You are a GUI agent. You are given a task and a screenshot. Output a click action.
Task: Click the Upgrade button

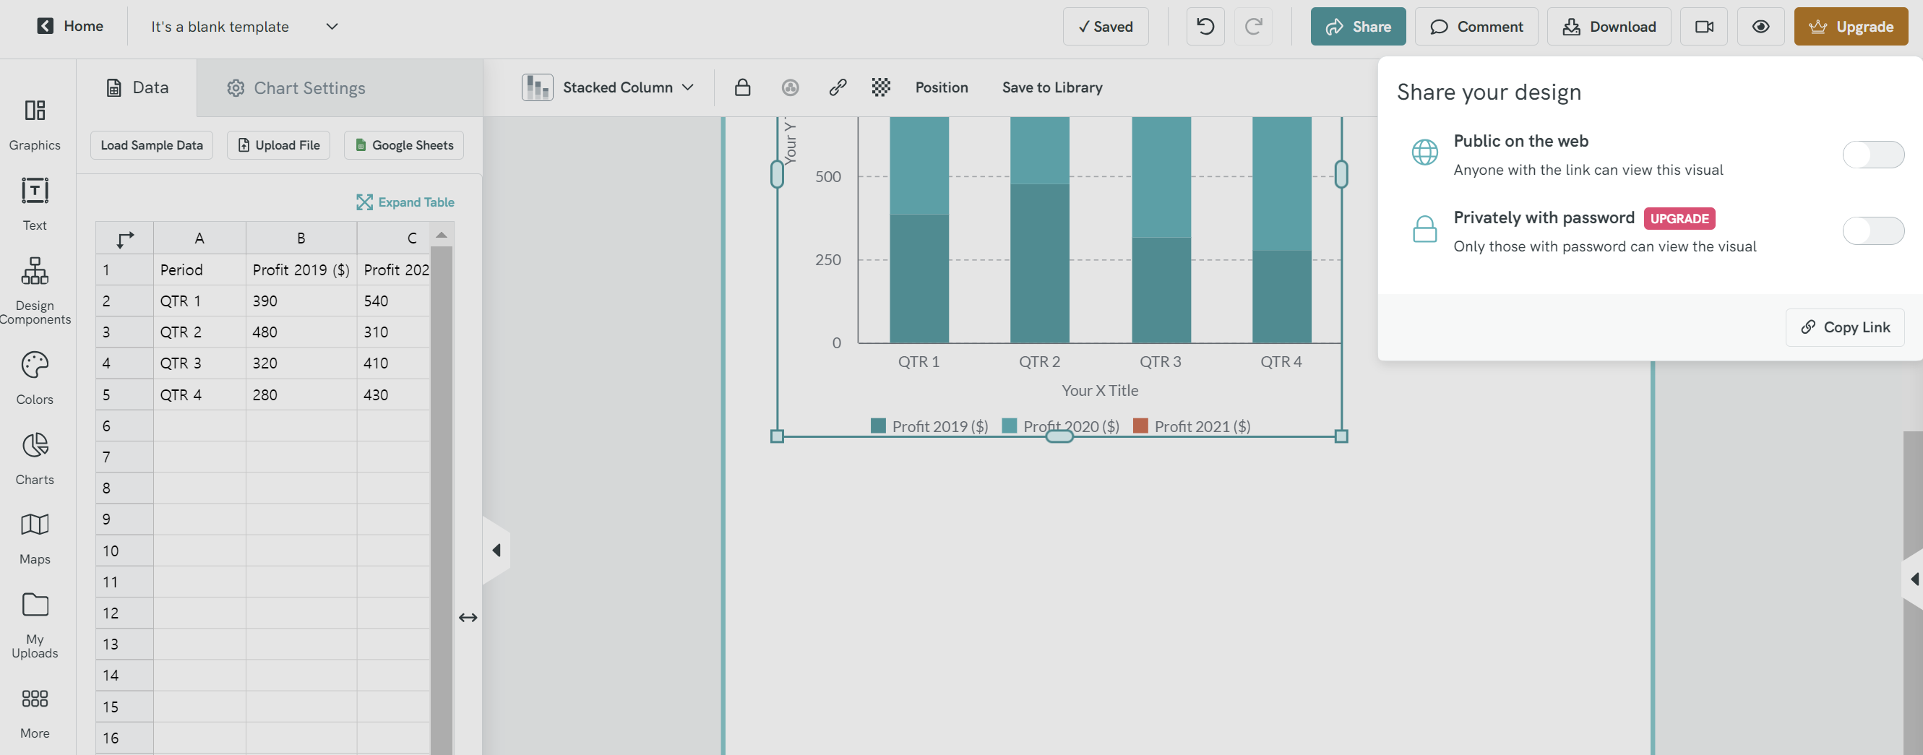click(x=1850, y=26)
